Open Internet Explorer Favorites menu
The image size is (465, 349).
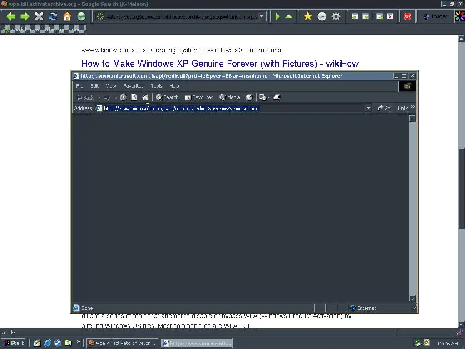(x=133, y=86)
